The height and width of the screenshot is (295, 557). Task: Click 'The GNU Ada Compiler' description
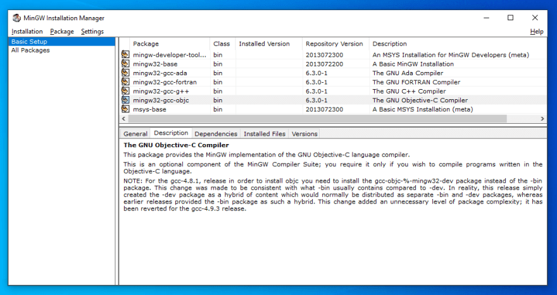408,73
